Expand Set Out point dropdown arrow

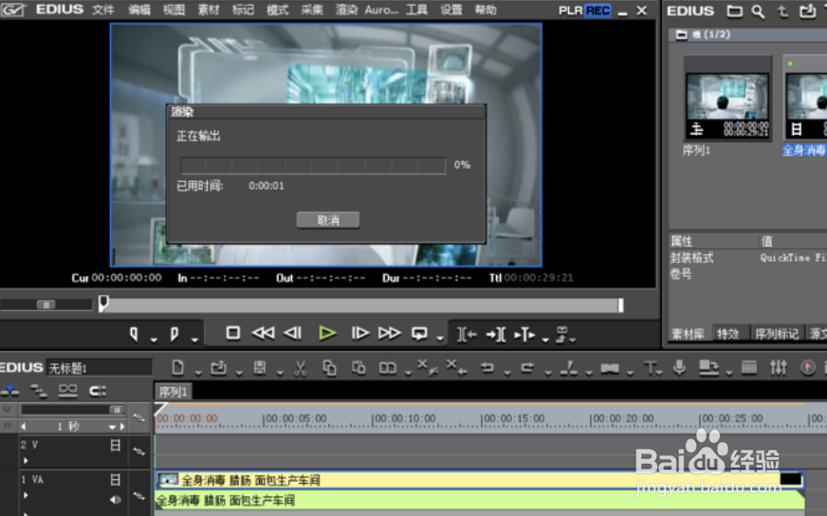[x=194, y=340]
